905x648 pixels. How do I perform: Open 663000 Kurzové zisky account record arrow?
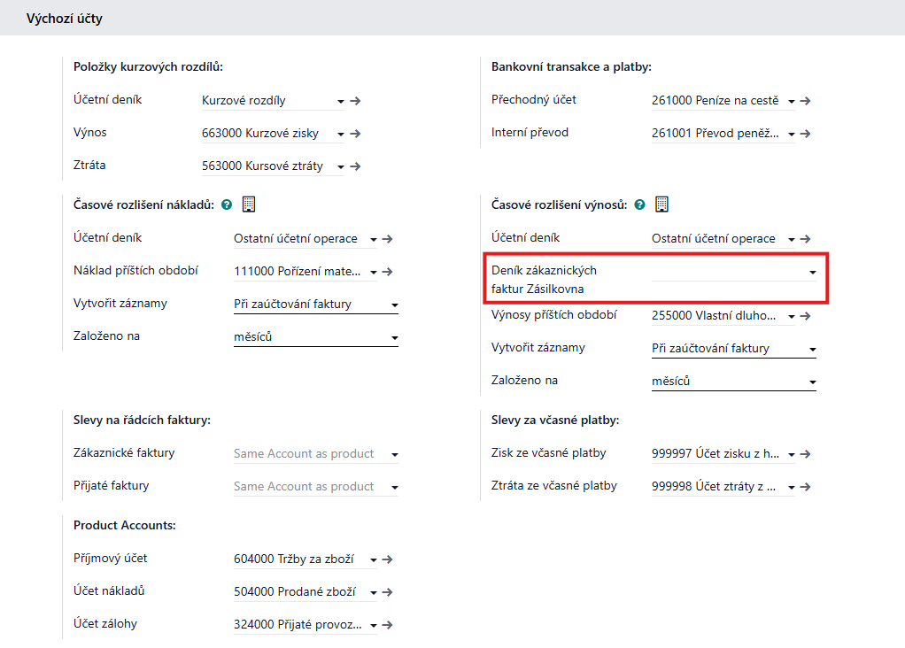tap(355, 134)
